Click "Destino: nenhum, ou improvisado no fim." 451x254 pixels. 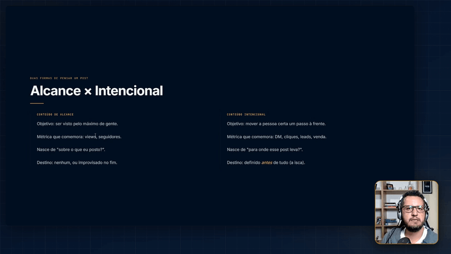[x=77, y=163]
